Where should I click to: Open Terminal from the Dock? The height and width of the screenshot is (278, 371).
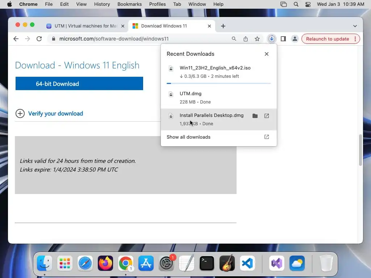(207, 263)
